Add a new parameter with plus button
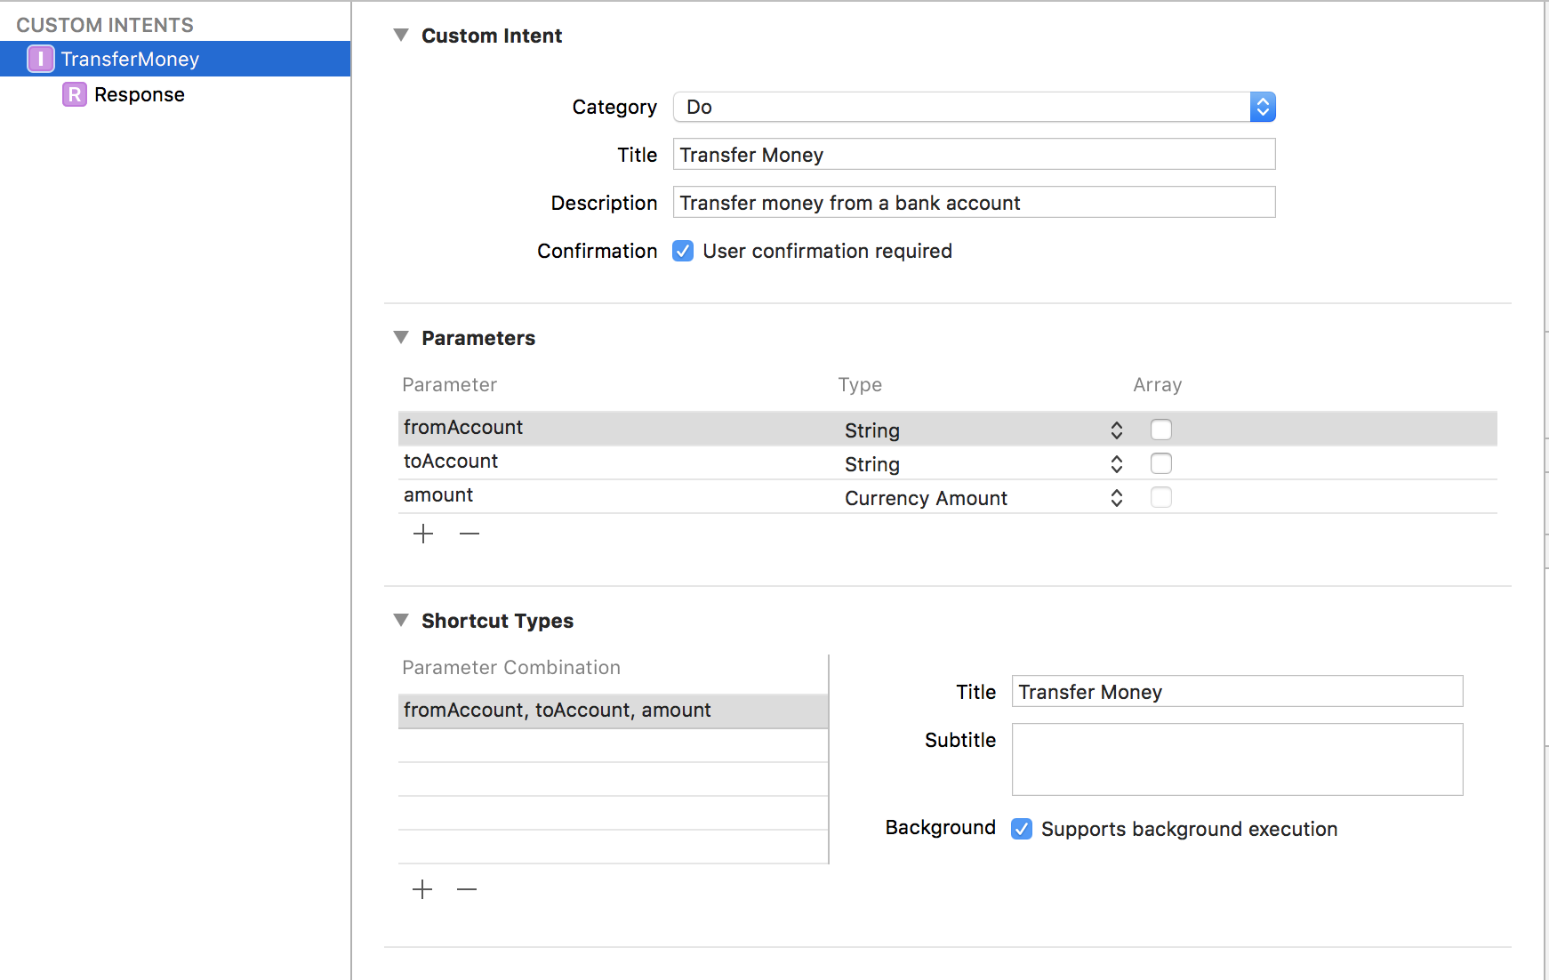This screenshot has width=1549, height=980. (x=423, y=534)
